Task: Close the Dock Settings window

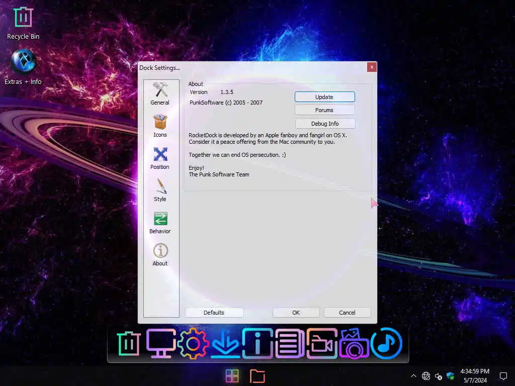Action: (372, 67)
